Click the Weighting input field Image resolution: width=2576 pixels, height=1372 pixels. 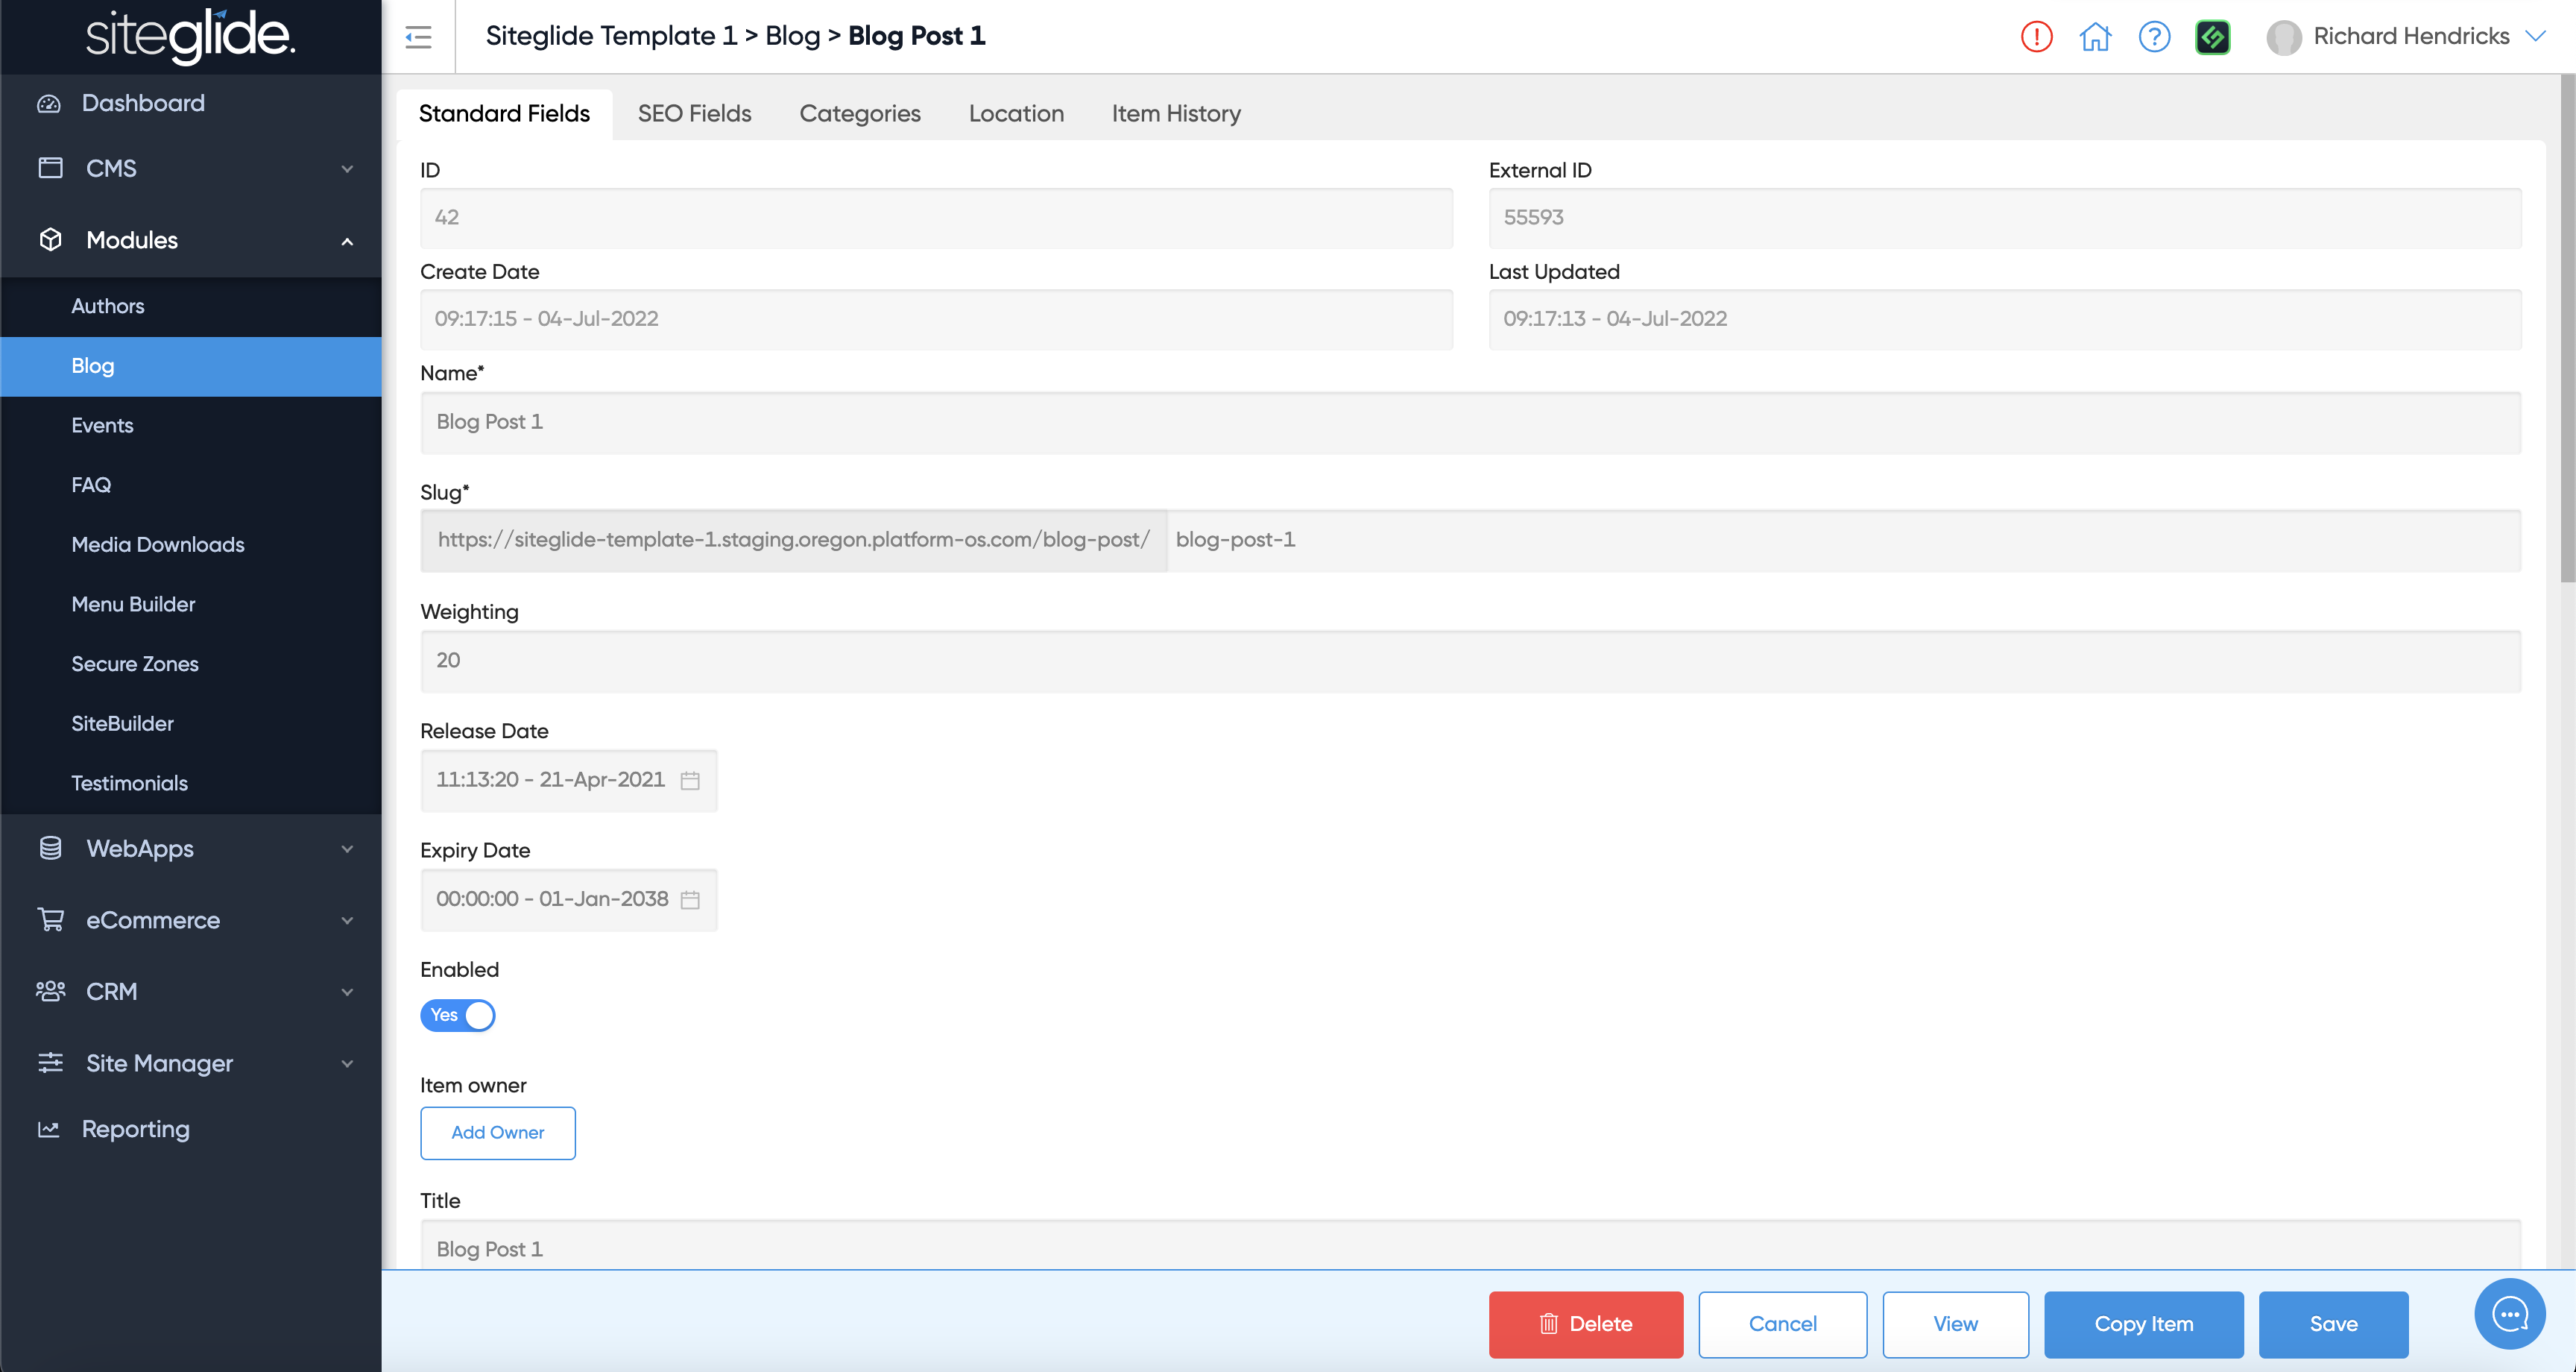click(x=1470, y=661)
